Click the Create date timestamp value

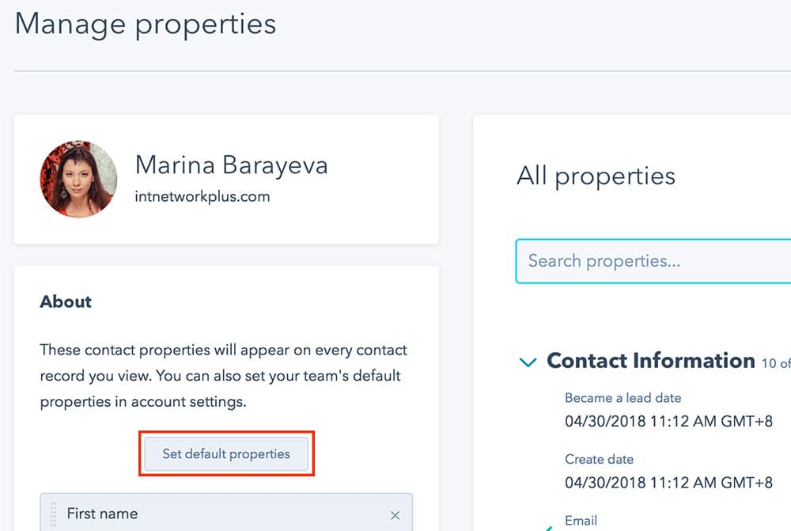point(668,482)
